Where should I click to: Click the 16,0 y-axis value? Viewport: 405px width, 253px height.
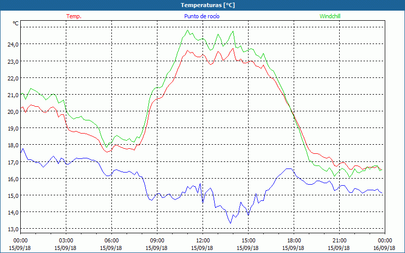[13, 179]
